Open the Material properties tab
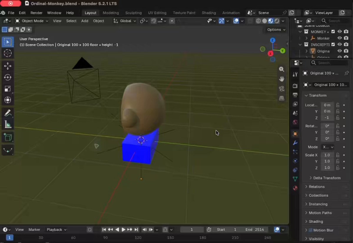The height and width of the screenshot is (243, 353). tap(295, 188)
